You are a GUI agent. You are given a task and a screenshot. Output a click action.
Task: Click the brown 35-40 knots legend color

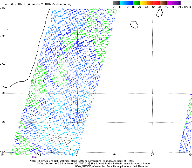[163, 3]
